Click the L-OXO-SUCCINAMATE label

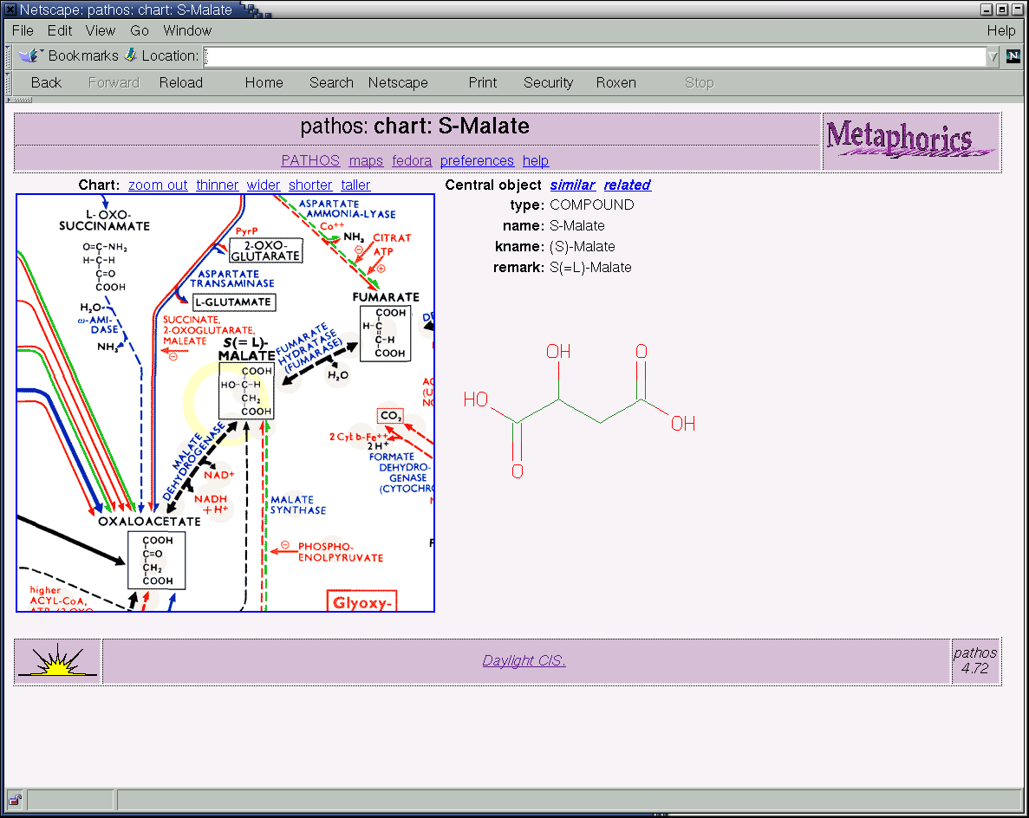click(104, 220)
